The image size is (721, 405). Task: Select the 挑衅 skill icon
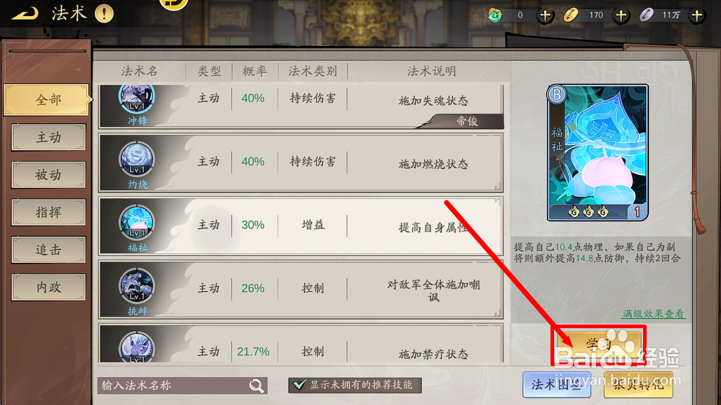(137, 286)
